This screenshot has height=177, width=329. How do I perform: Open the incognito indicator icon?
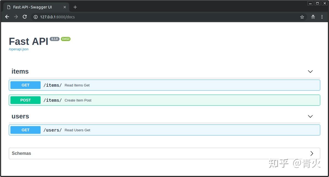coord(313,17)
